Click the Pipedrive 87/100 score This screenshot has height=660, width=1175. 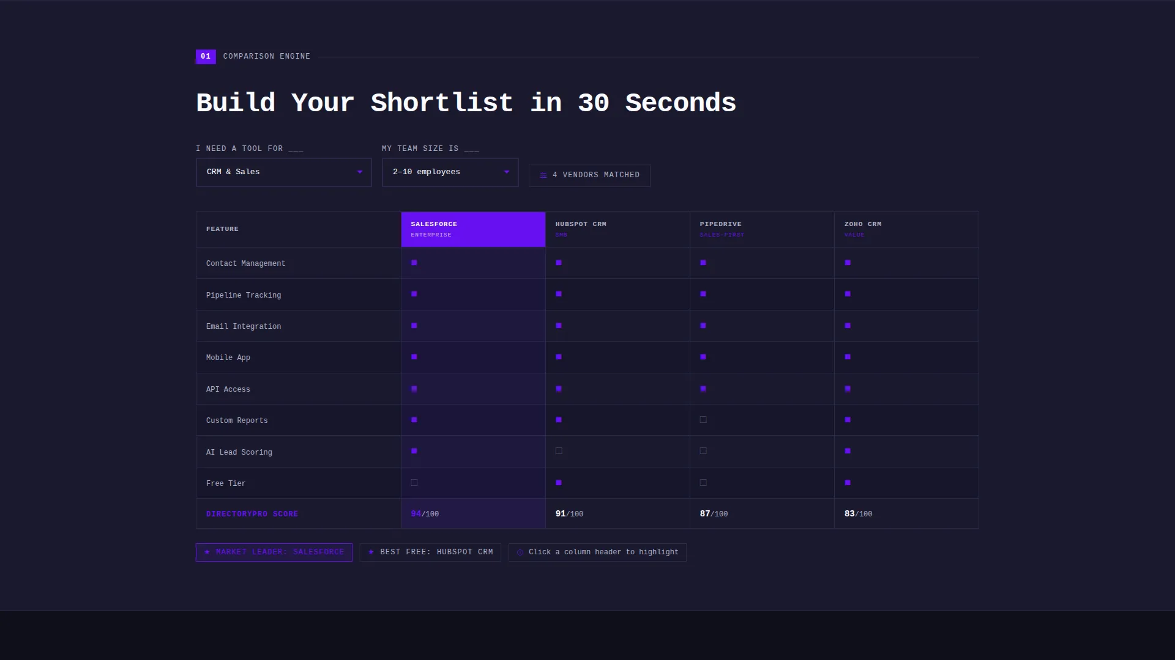point(714,514)
